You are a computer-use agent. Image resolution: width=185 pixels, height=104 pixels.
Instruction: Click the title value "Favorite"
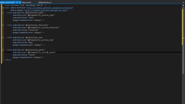34,30
